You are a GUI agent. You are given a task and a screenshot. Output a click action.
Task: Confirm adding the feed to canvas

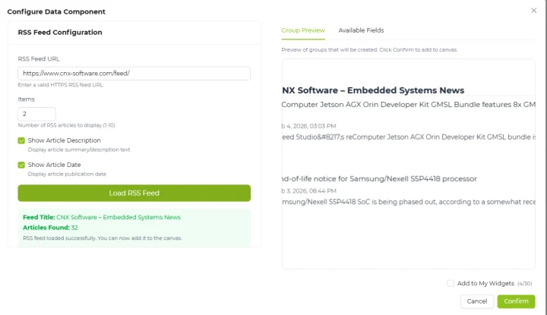click(x=516, y=301)
